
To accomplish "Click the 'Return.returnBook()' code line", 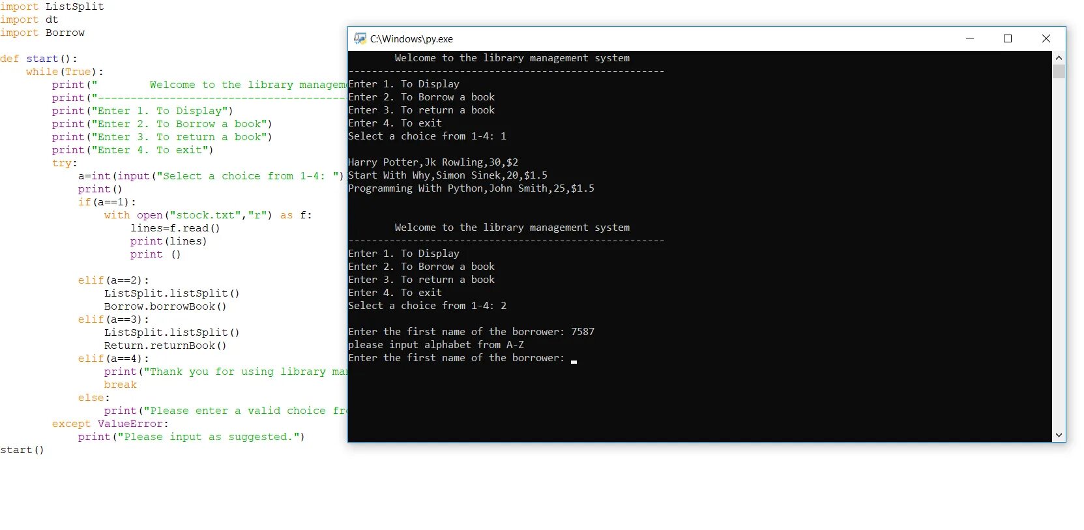I will tap(166, 346).
